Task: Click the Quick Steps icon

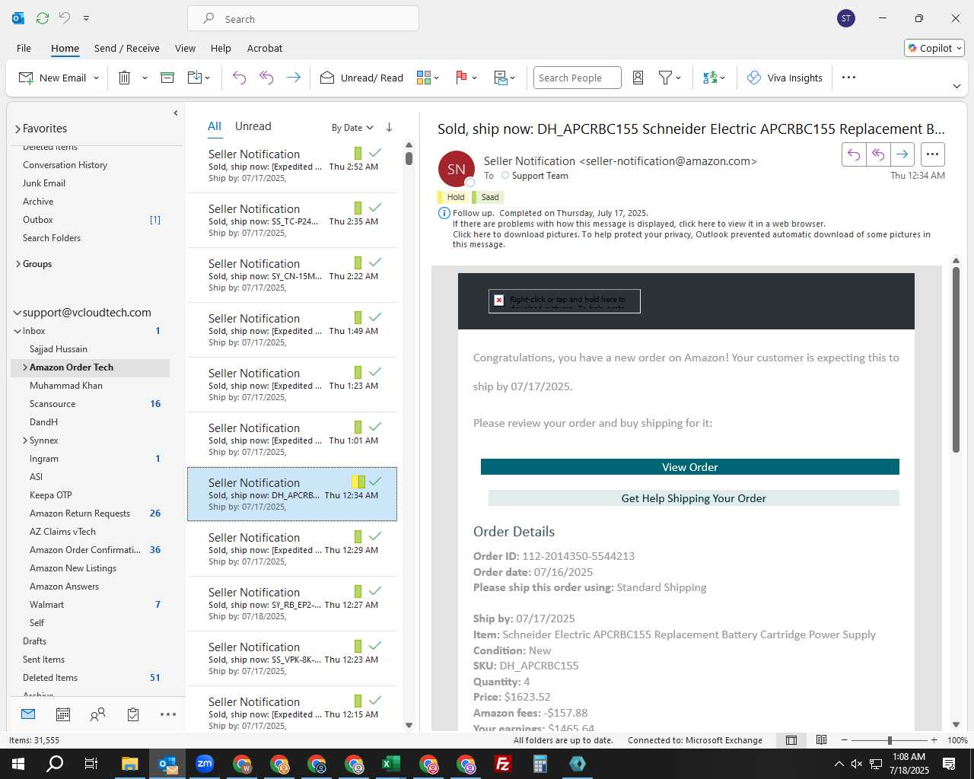Action: (501, 78)
